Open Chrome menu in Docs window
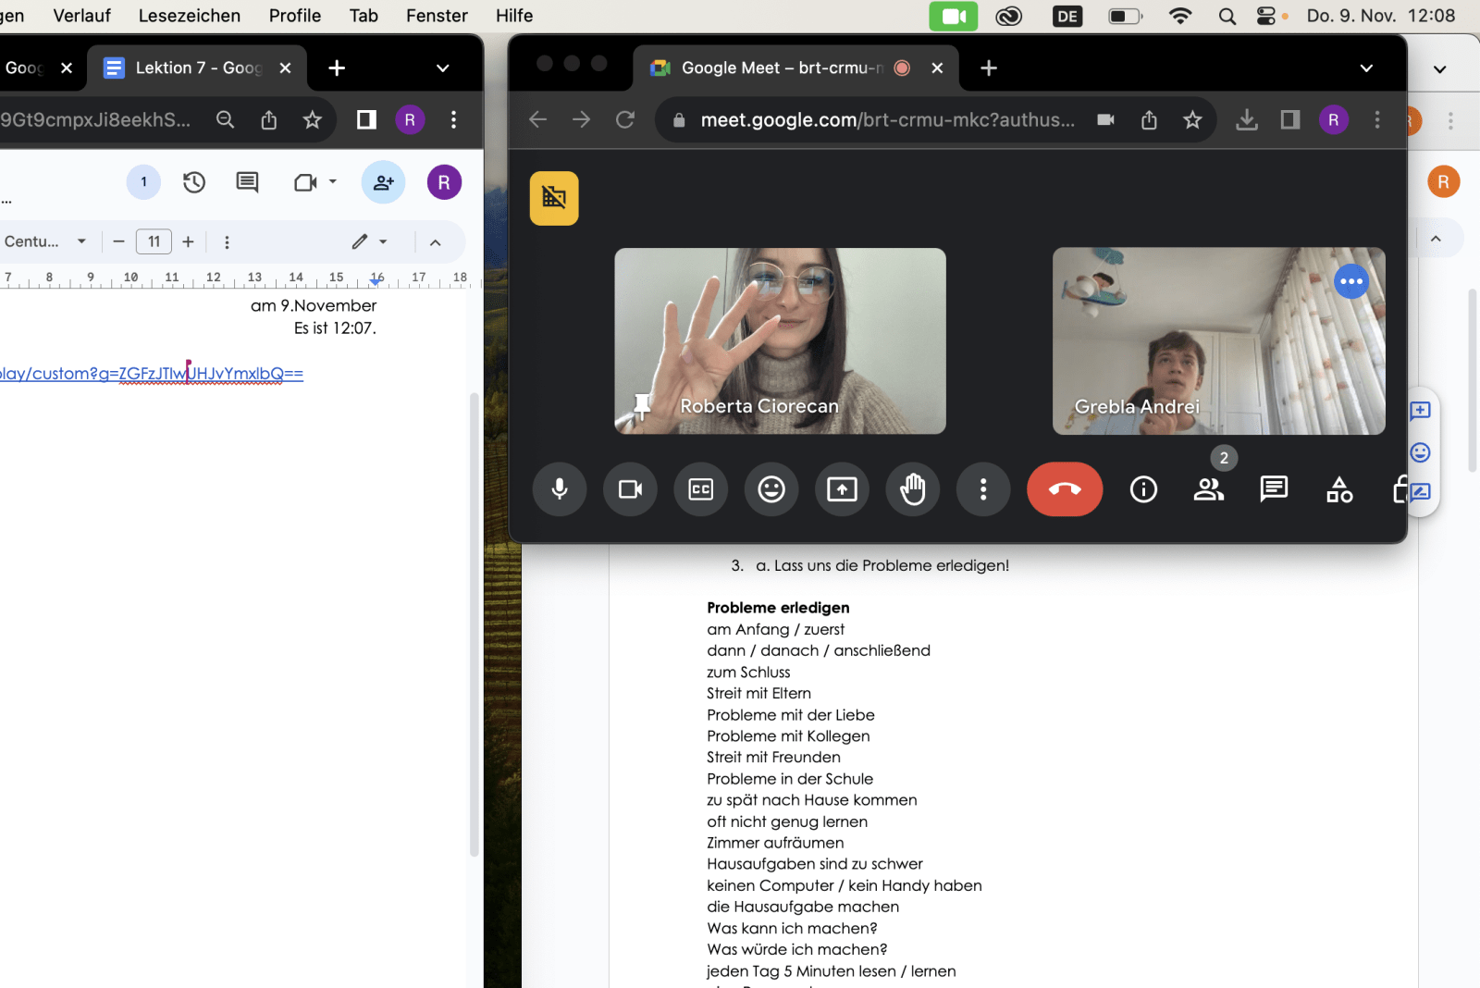Screen dimensions: 1480x988 [453, 119]
